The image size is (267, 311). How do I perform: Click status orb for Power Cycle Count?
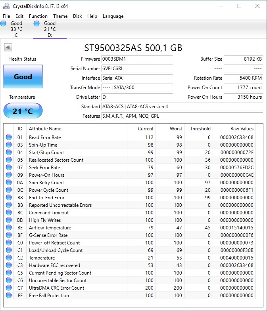pos(9,190)
